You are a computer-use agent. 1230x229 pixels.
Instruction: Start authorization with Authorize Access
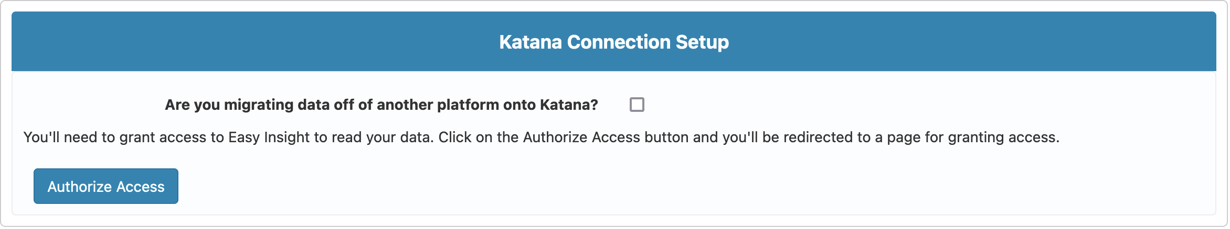pyautogui.click(x=106, y=186)
